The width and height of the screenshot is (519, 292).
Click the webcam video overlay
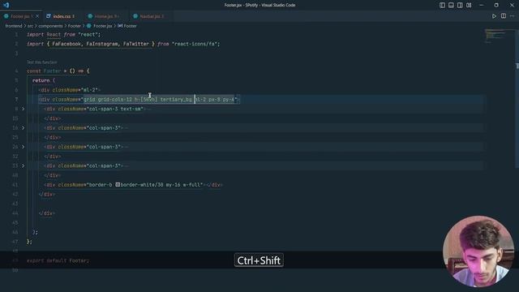click(478, 251)
